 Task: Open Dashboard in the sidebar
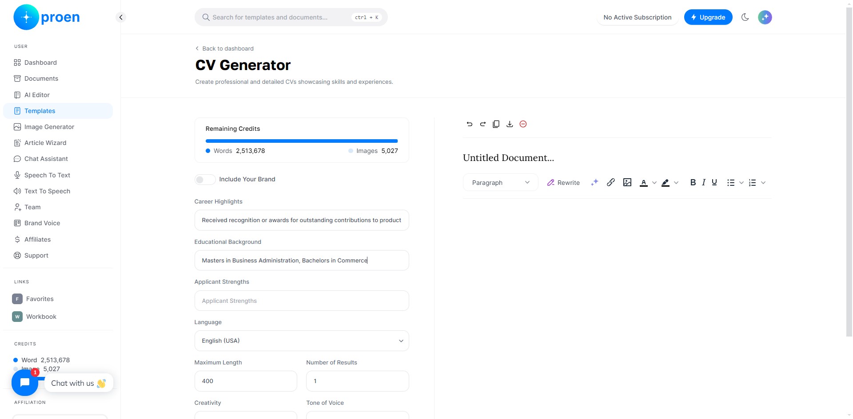[x=58, y=63]
